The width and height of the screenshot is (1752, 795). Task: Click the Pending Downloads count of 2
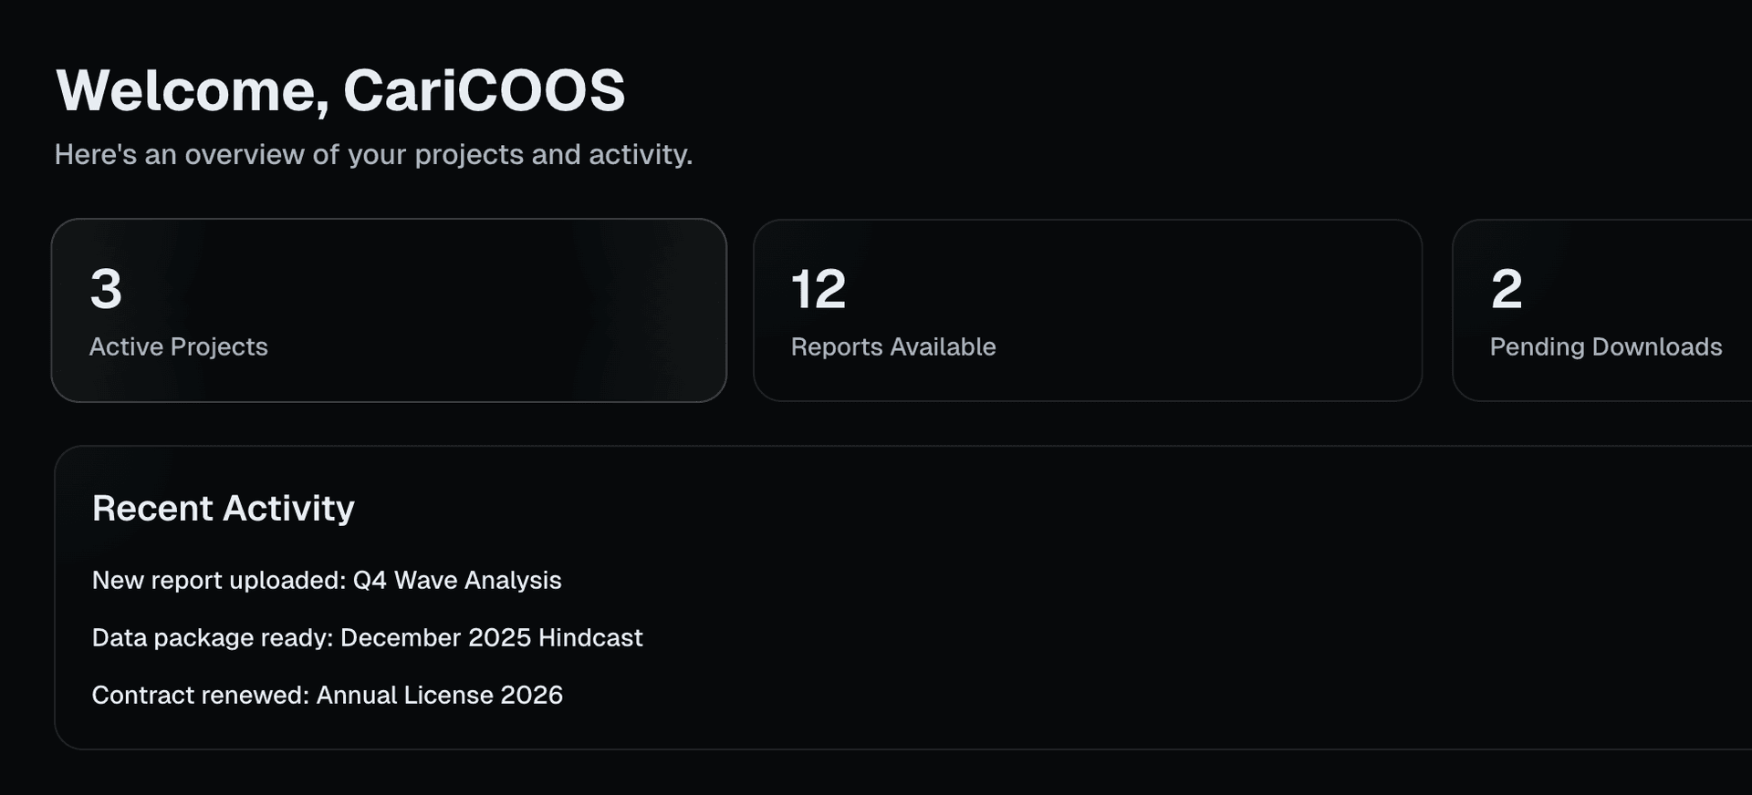[x=1507, y=289]
